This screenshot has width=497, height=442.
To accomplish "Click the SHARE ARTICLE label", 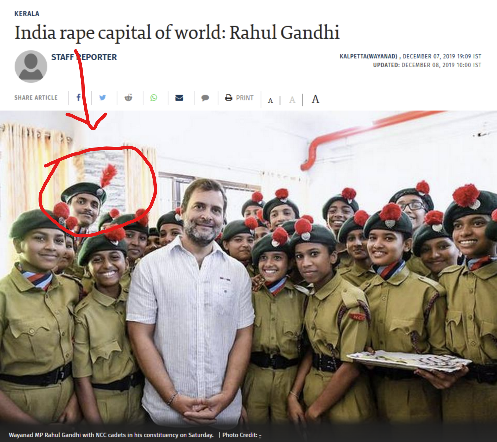I will pos(36,98).
